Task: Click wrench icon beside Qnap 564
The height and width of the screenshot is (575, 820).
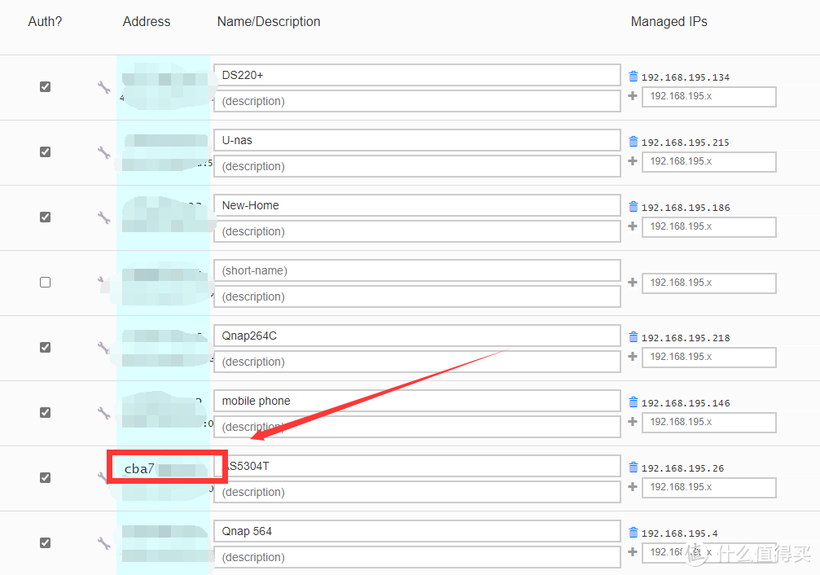Action: coord(103,543)
